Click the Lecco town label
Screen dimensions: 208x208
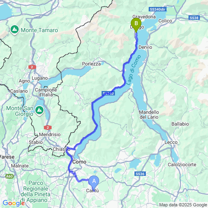171,142
